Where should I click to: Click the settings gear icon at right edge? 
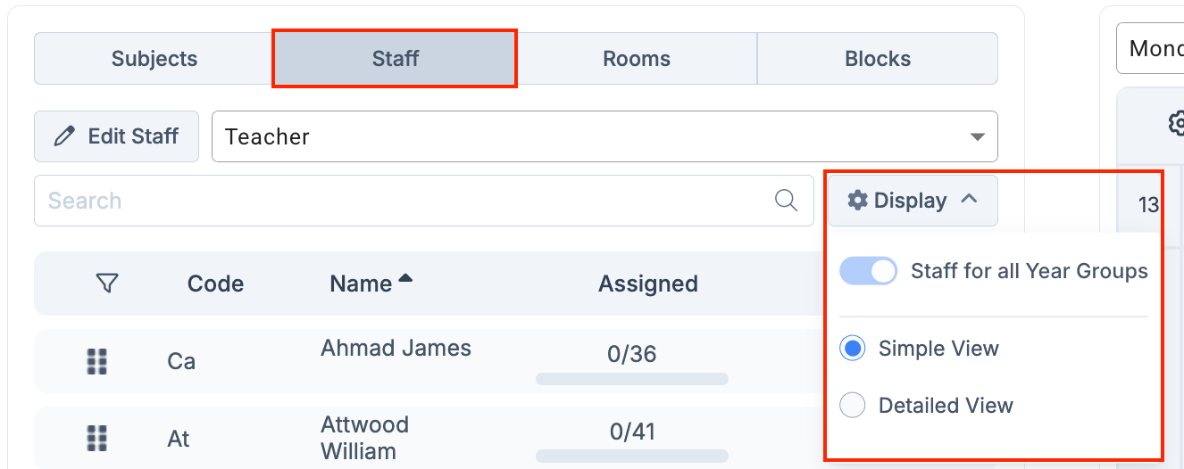(x=1176, y=123)
